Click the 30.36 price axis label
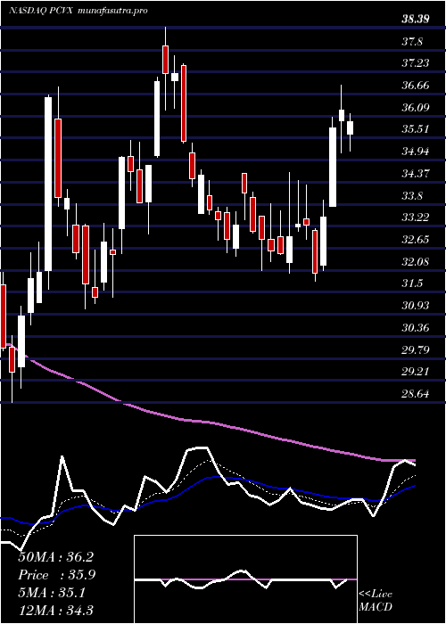This screenshot has width=446, height=624. [x=415, y=328]
